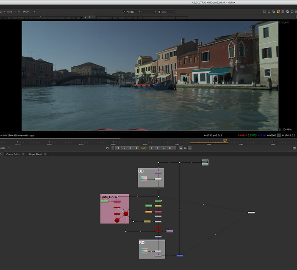The width and height of the screenshot is (297, 270).
Task: Skip forward by frame increment
Action: click(190, 148)
